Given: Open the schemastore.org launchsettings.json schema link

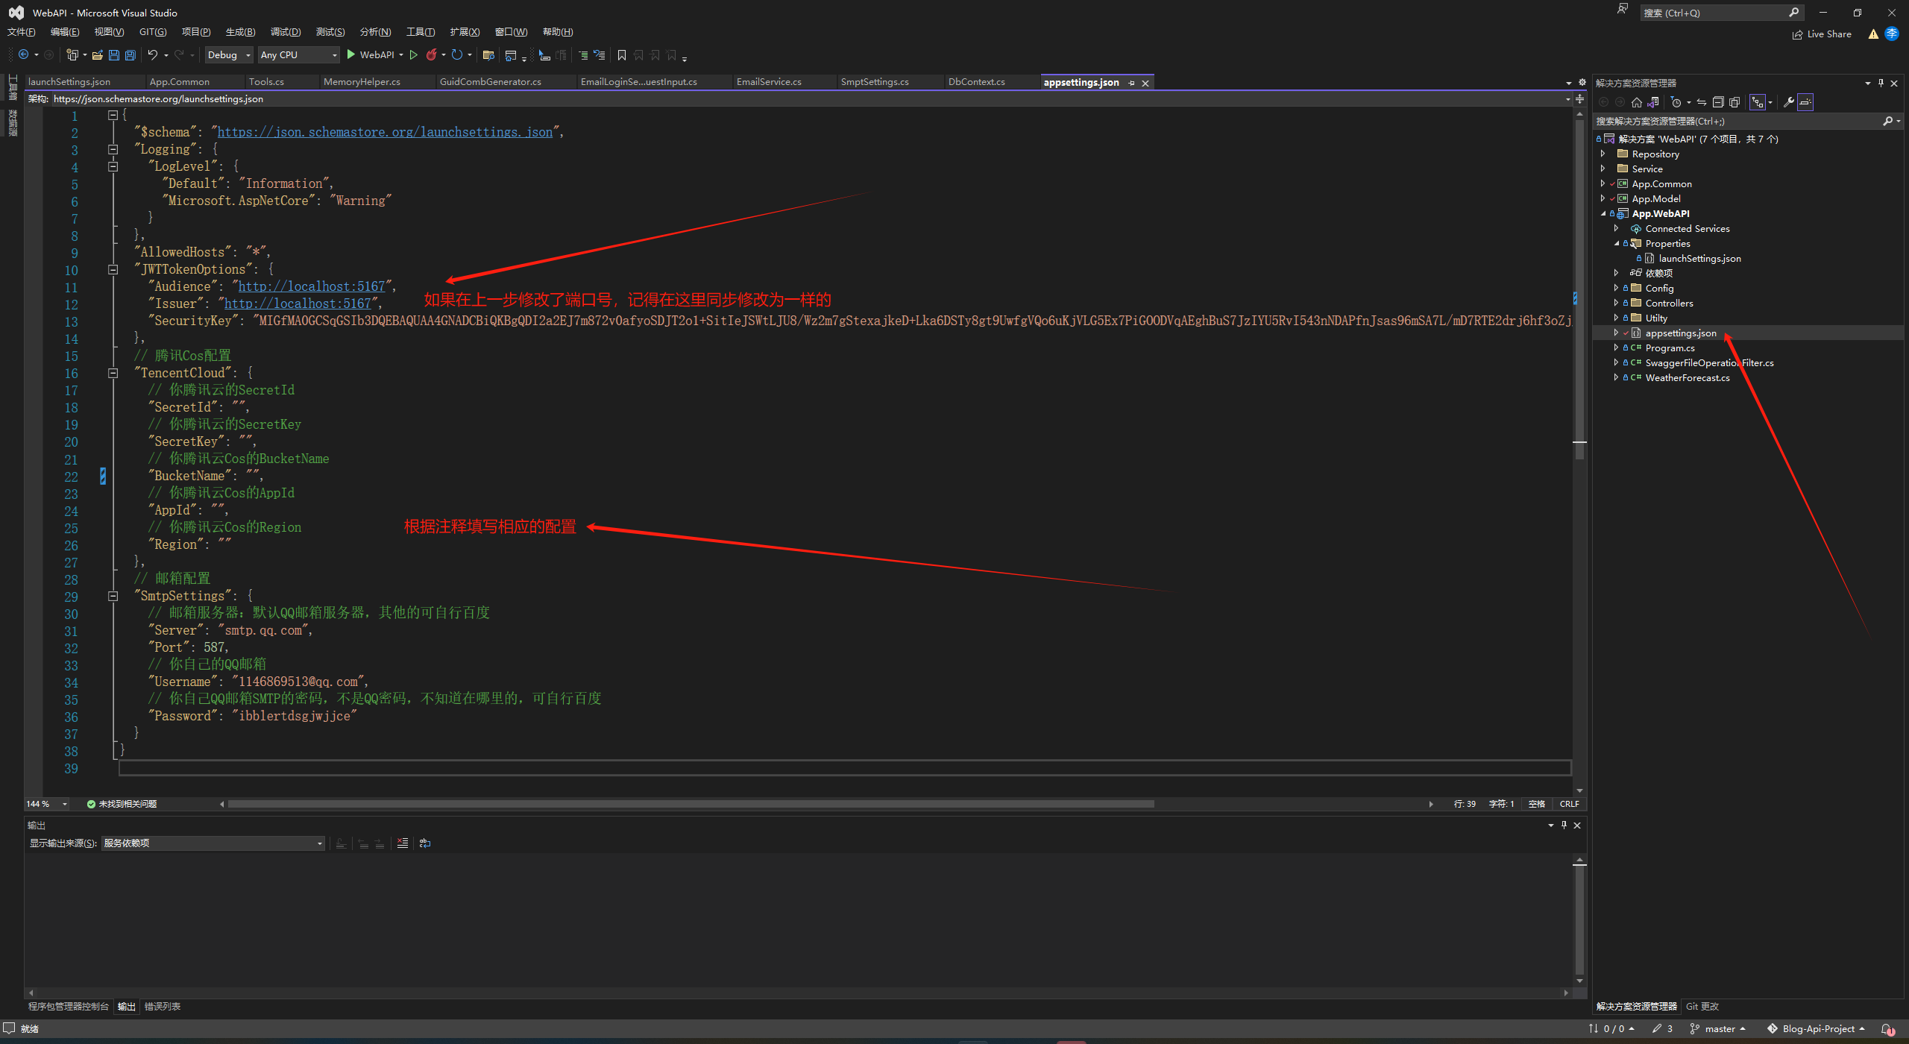Looking at the screenshot, I should (385, 132).
